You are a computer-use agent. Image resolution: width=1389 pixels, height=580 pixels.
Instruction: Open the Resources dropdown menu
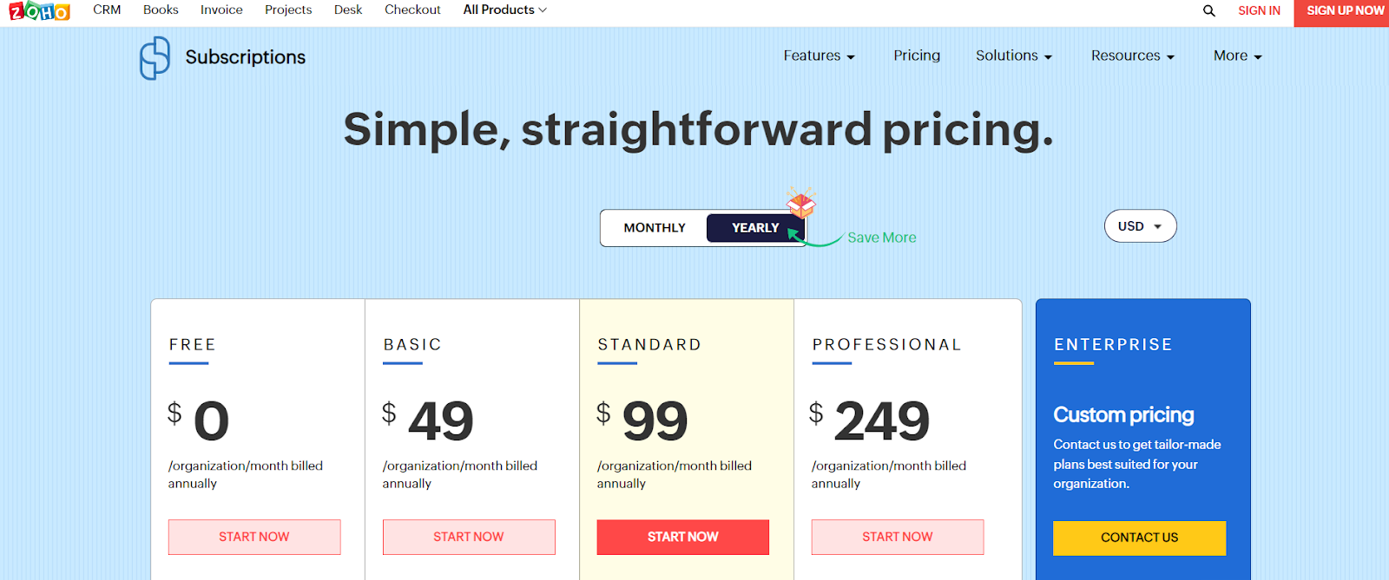coord(1132,55)
